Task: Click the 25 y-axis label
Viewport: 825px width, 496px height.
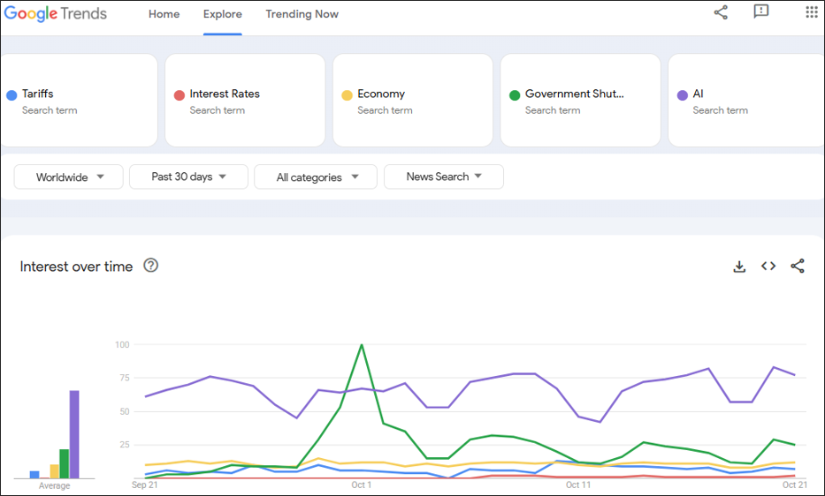Action: 124,445
